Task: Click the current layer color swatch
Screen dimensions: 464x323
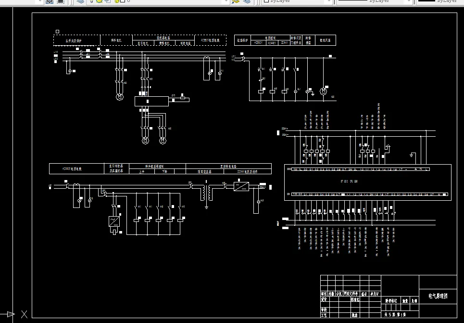Action: point(123,1)
